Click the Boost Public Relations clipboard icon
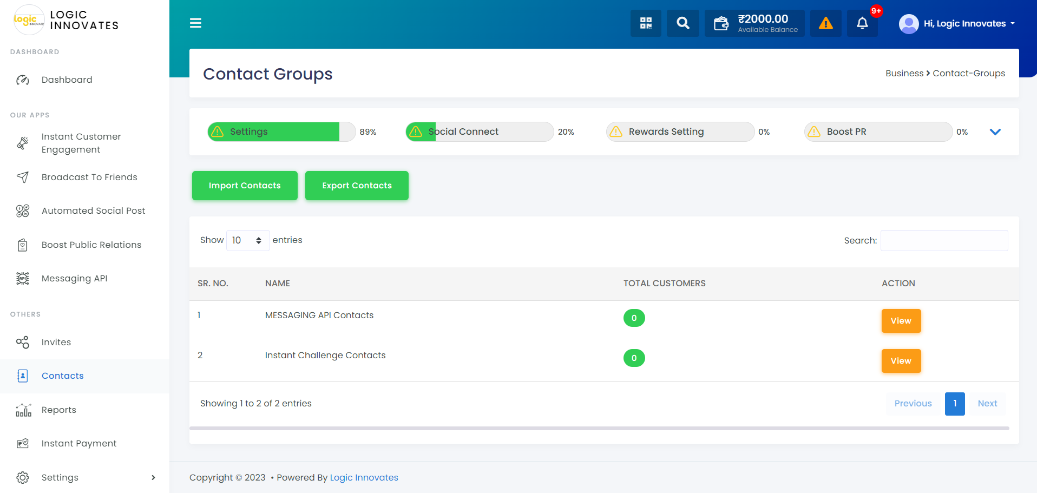The image size is (1037, 493). (x=23, y=245)
